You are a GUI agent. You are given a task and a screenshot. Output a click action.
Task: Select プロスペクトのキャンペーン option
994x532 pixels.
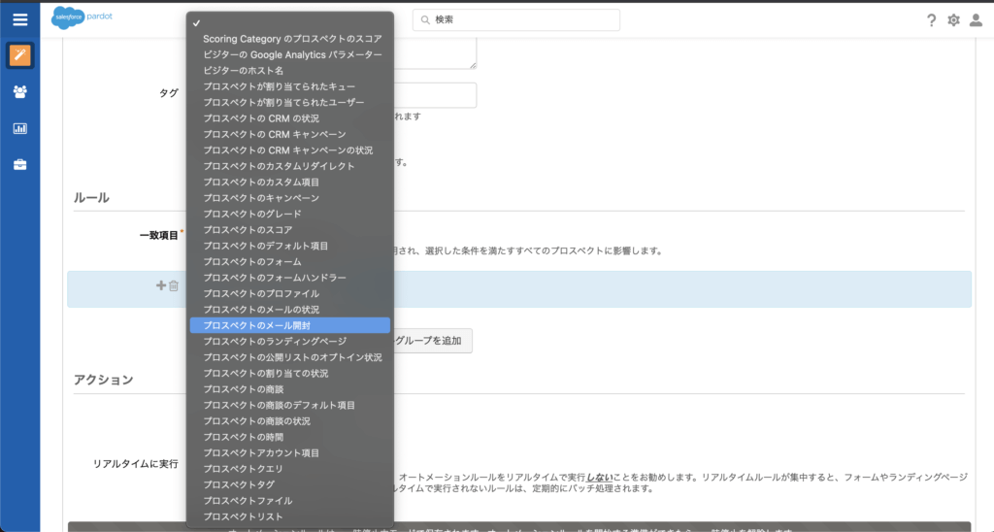(x=289, y=198)
